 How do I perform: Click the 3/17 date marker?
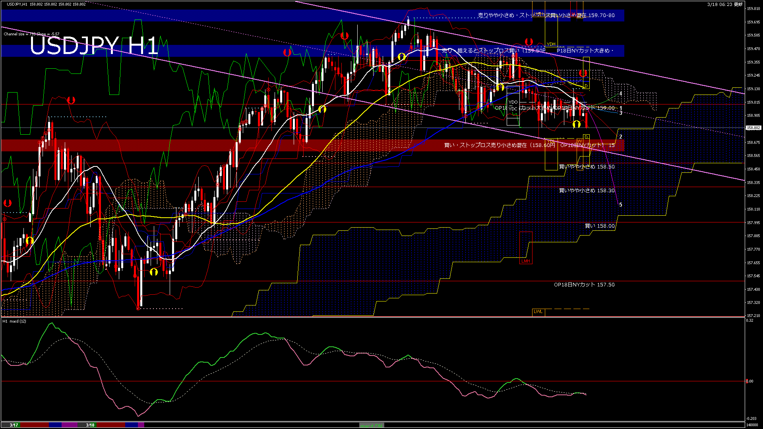coord(14,425)
